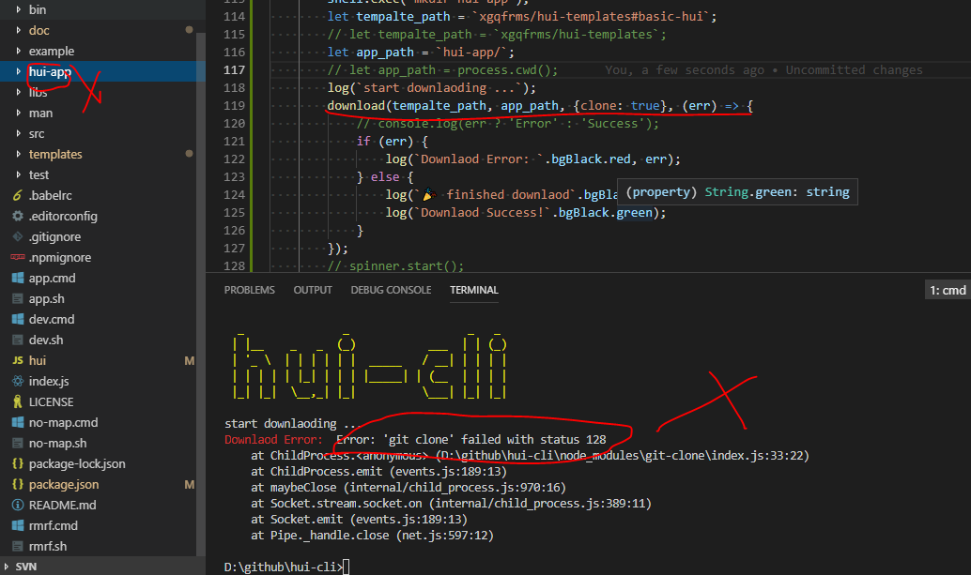971x575 pixels.
Task: Click the app.cmd Windows file icon
Action: click(17, 279)
